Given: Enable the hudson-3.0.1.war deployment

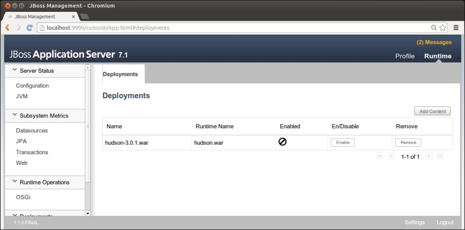Looking at the screenshot, I should (343, 143).
